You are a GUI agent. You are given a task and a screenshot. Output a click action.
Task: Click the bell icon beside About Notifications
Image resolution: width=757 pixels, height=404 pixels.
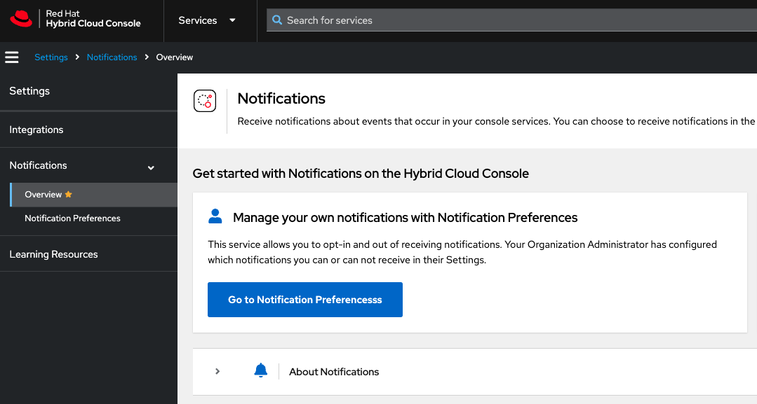pyautogui.click(x=261, y=371)
